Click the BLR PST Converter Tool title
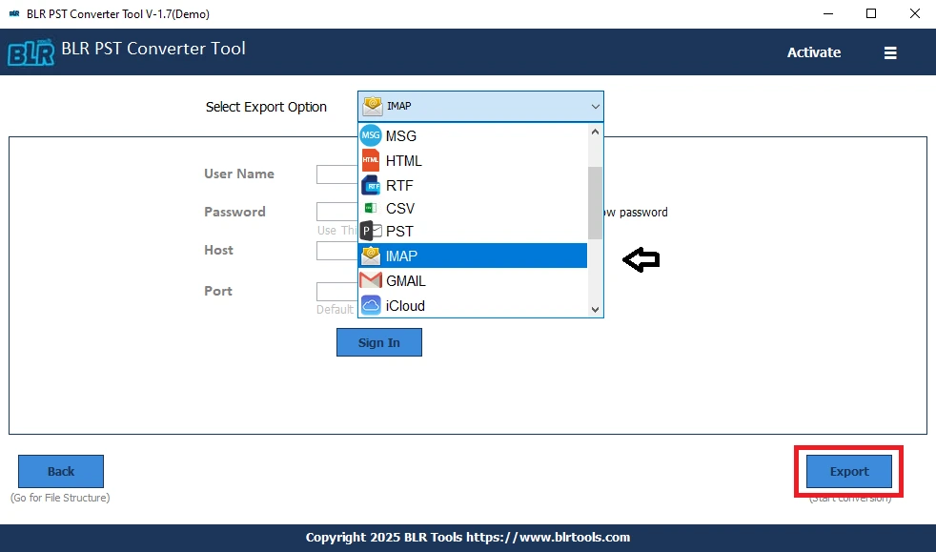 coord(153,49)
